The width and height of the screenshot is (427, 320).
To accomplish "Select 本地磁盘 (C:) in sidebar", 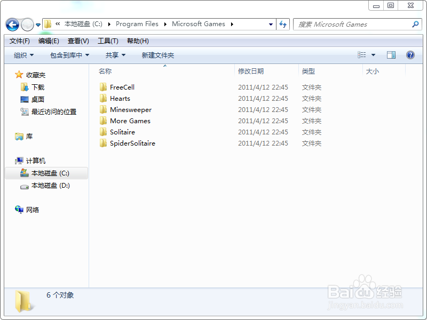I will 46,173.
